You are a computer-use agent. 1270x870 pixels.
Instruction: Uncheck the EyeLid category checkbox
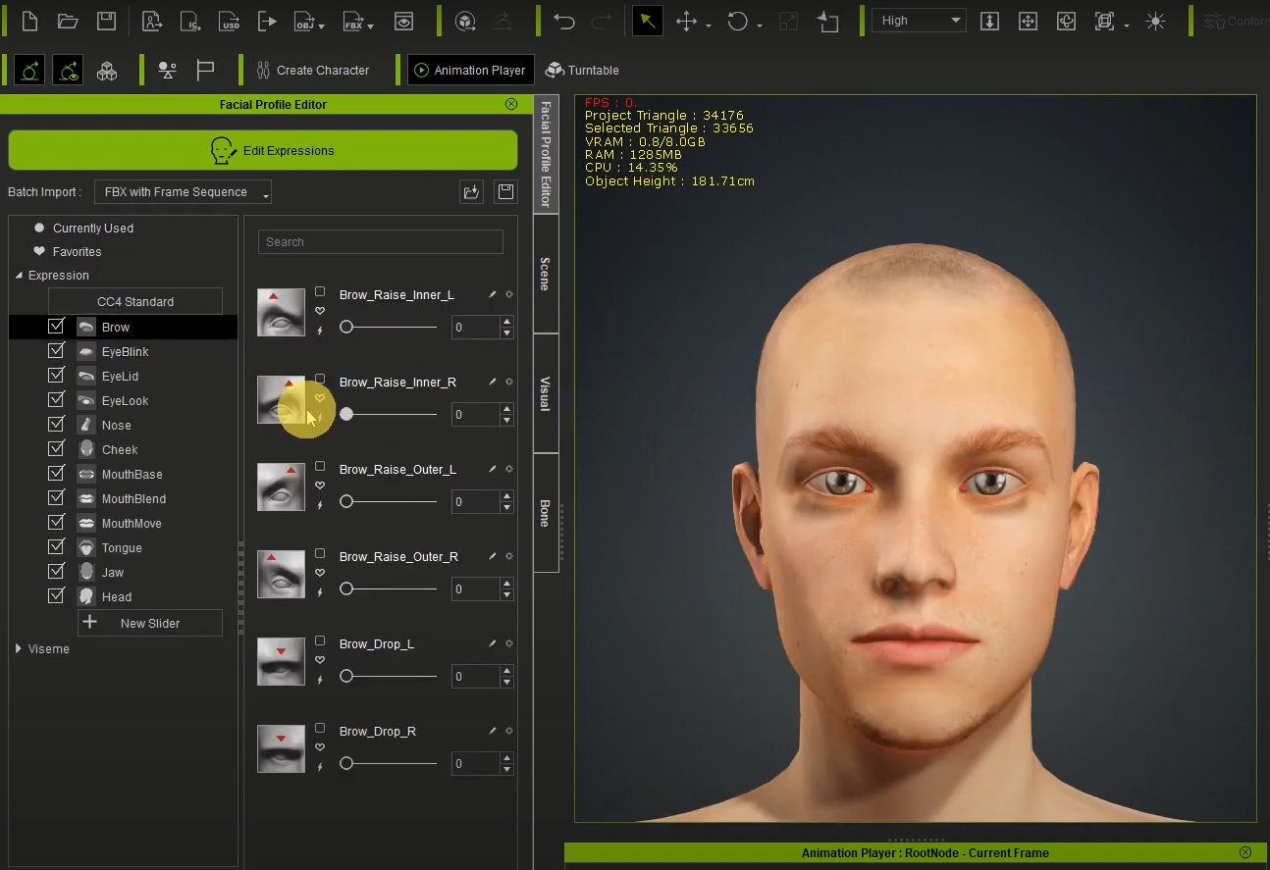click(56, 376)
